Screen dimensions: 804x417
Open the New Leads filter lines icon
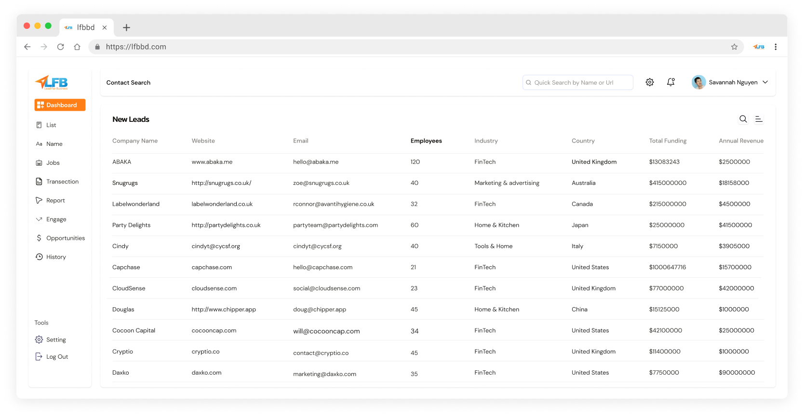point(759,119)
